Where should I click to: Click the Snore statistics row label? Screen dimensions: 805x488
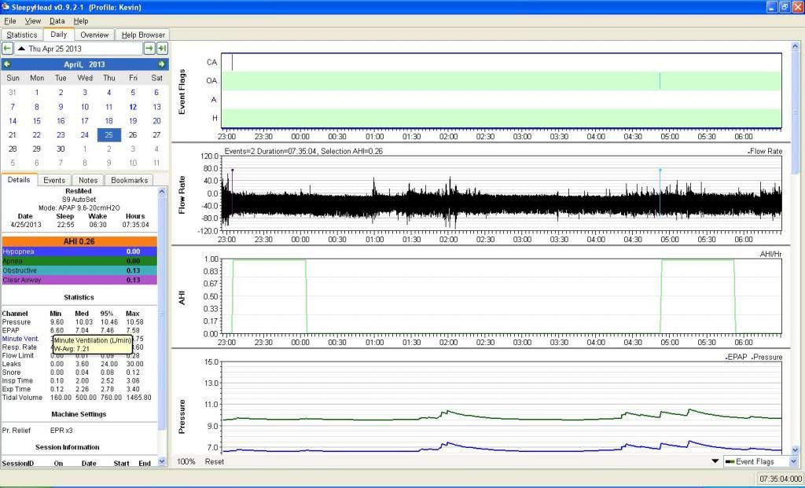click(x=11, y=372)
